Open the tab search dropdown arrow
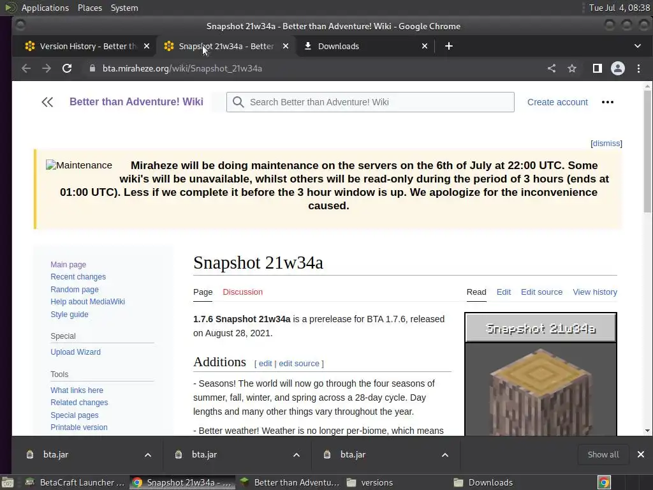 638,46
